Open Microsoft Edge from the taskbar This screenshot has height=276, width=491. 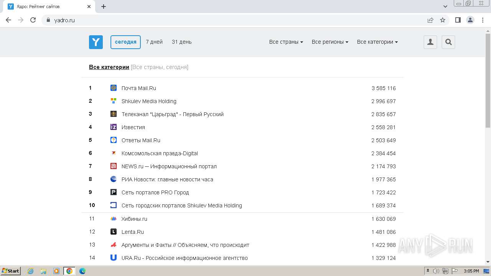coord(82,271)
